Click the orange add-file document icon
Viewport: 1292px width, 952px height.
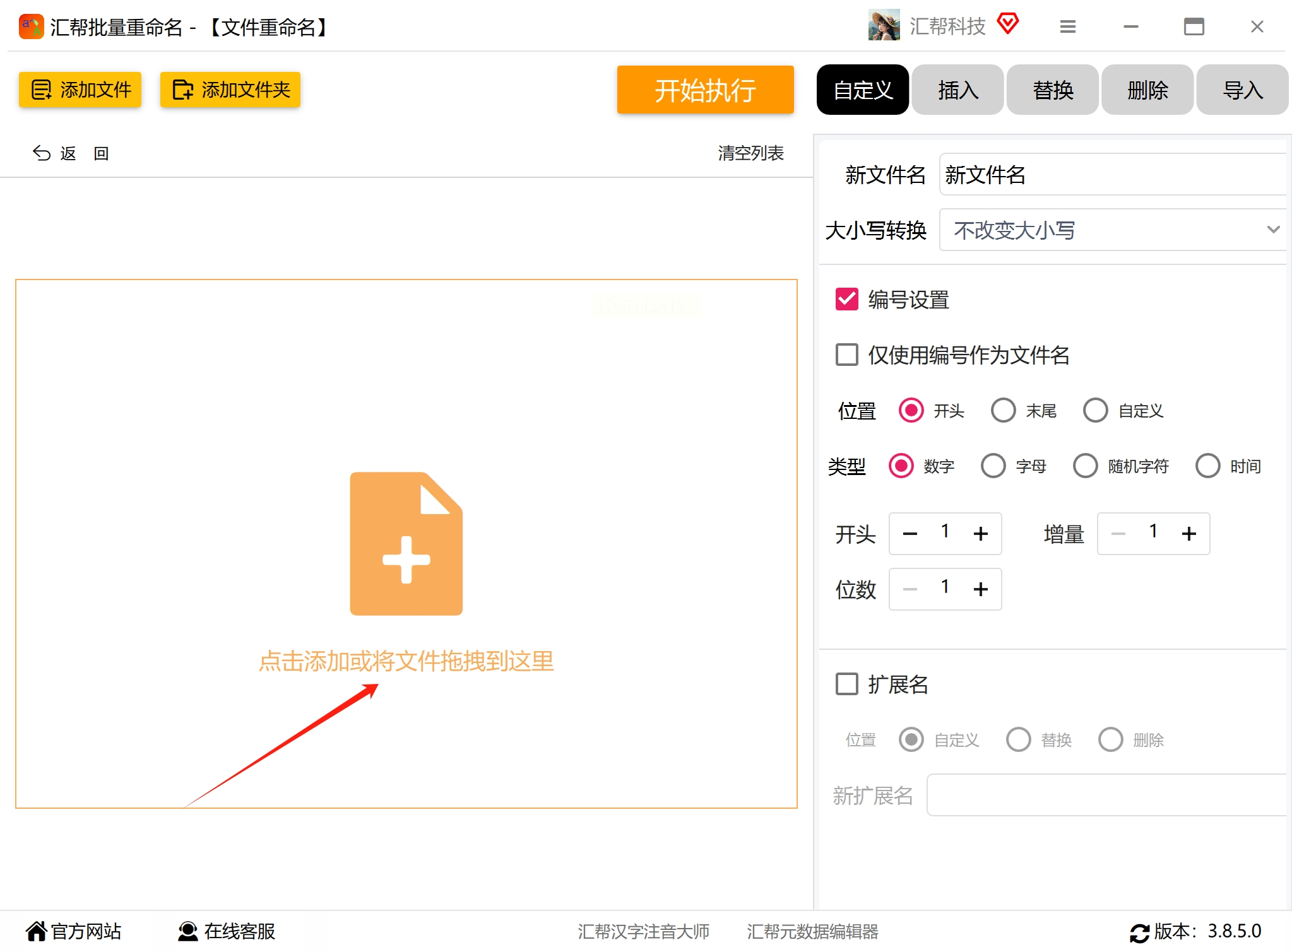[x=406, y=543]
